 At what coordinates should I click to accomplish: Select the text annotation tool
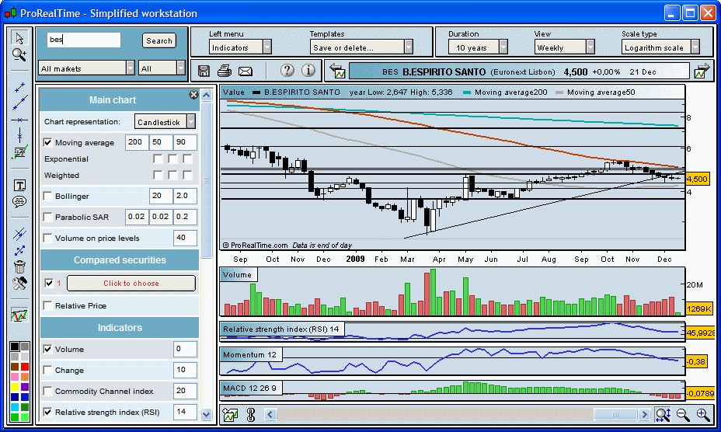click(19, 186)
